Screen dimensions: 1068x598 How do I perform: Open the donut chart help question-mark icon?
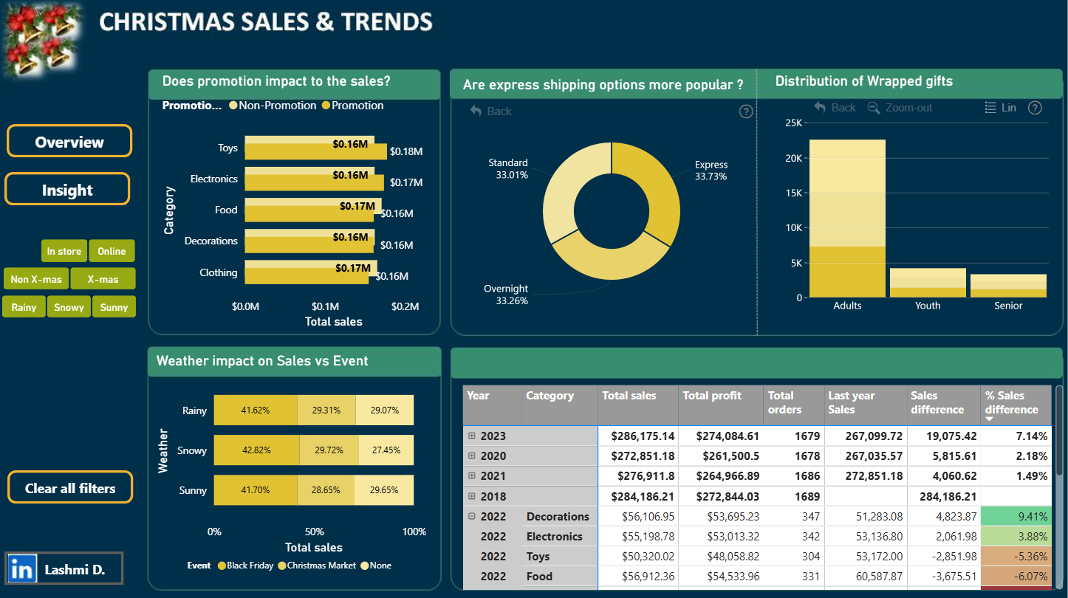pos(746,111)
